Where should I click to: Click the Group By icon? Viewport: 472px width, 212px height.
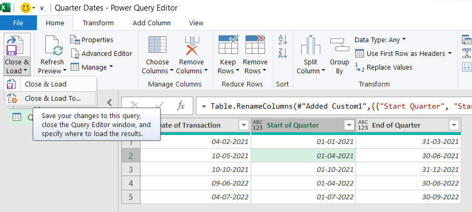[x=339, y=45]
